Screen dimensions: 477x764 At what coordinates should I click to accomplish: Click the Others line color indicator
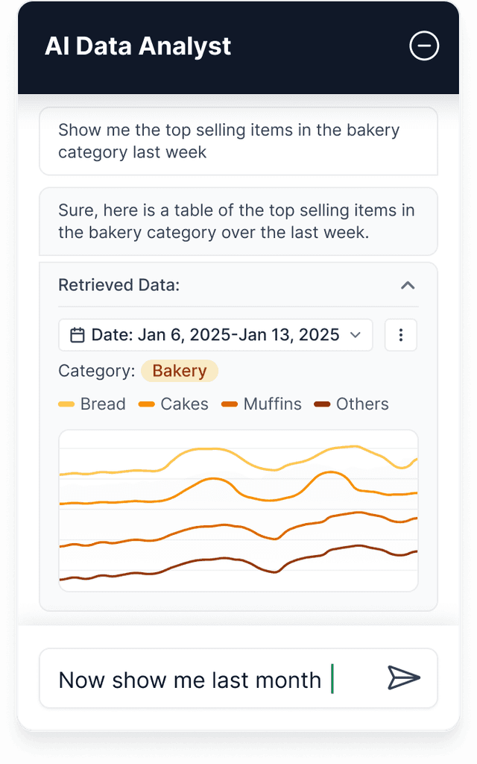(x=323, y=404)
